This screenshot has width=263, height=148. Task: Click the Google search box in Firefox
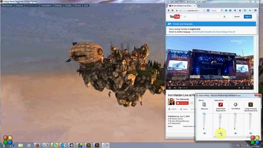click(215, 10)
